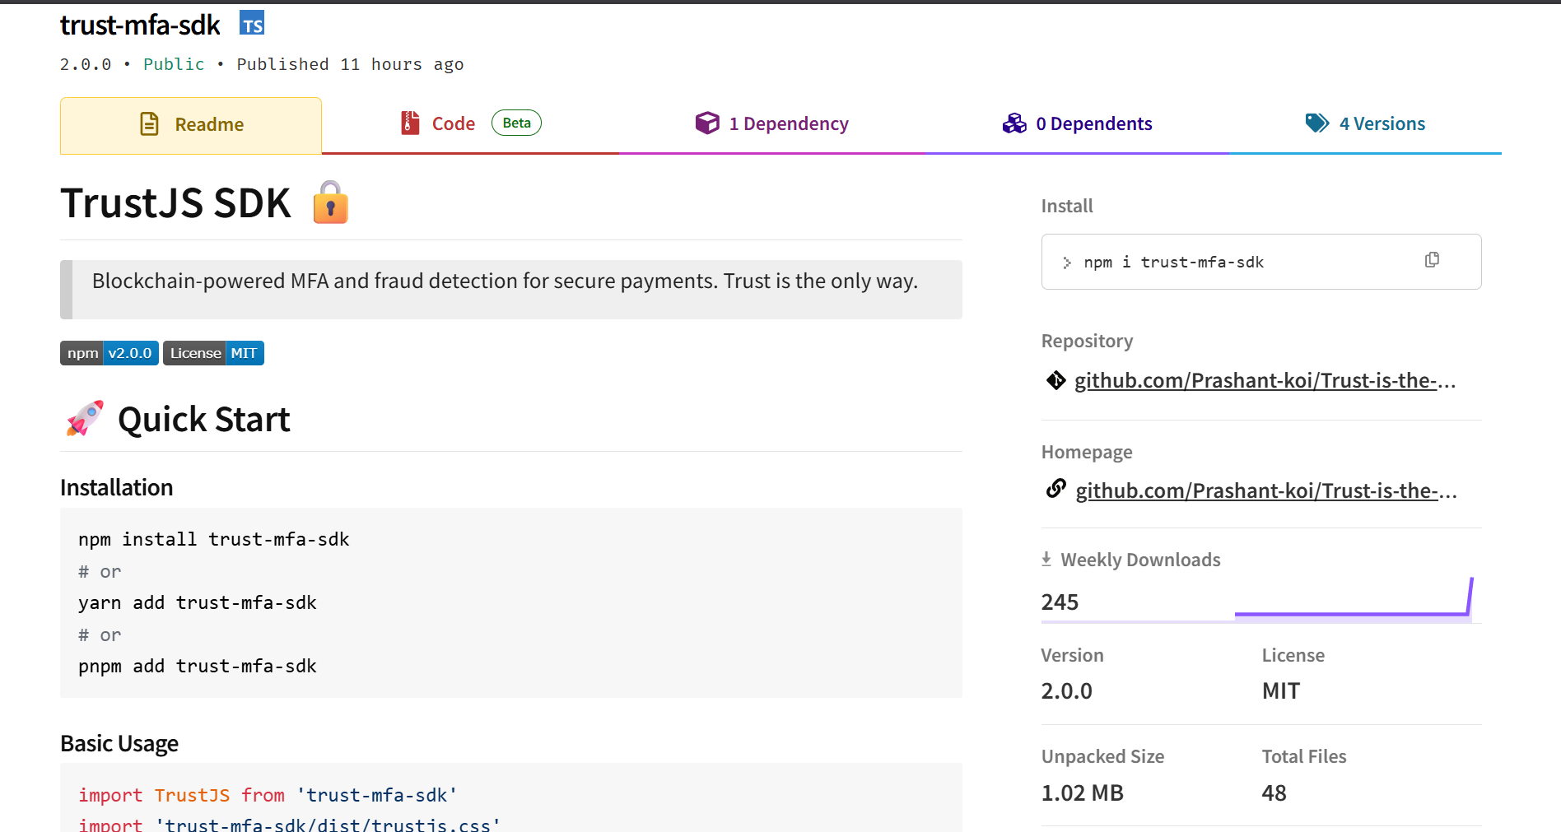
Task: View the 0 Dependents tab
Action: pos(1077,123)
